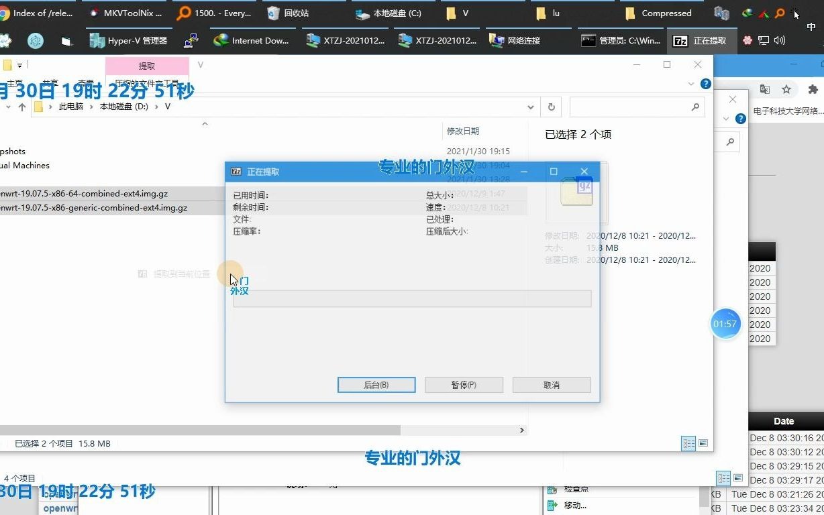Click help icon in the back Explorer window
Image resolution: width=824 pixels, height=515 pixels.
740,119
